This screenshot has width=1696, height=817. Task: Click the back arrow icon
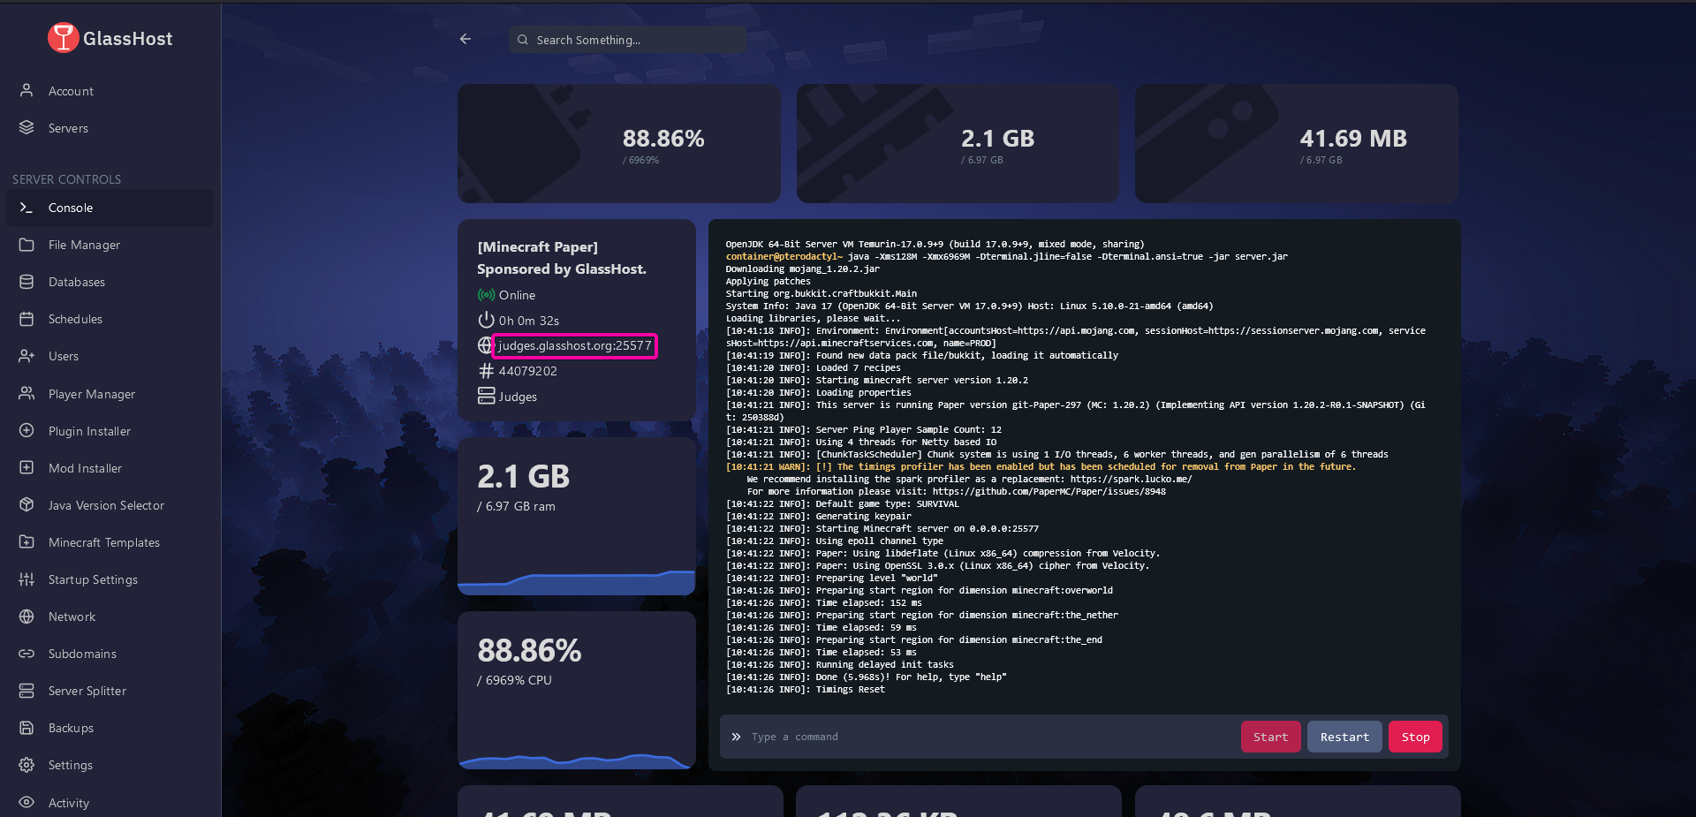[x=466, y=39]
